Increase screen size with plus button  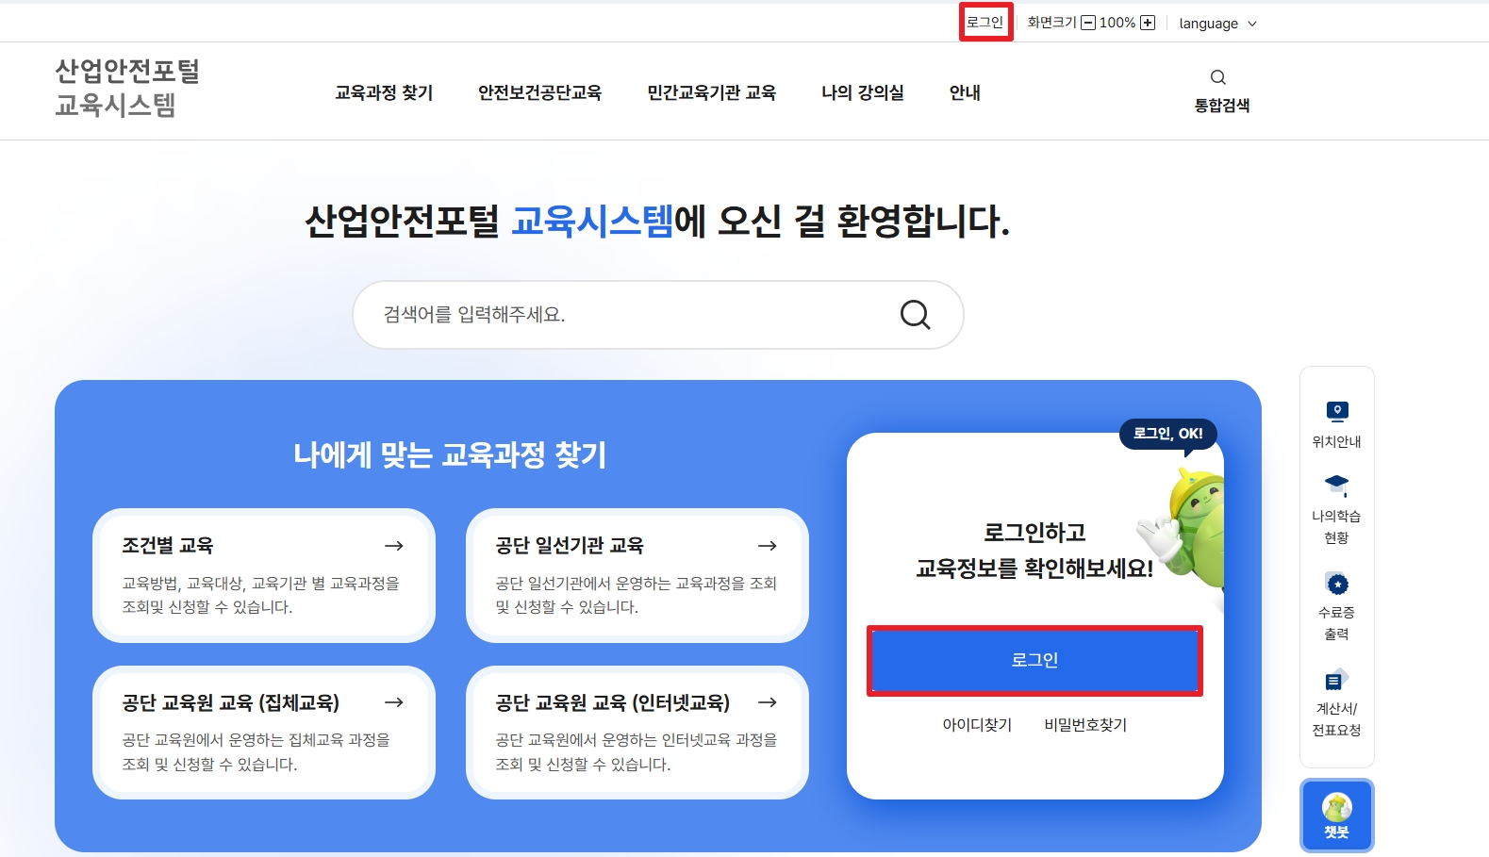tap(1148, 23)
